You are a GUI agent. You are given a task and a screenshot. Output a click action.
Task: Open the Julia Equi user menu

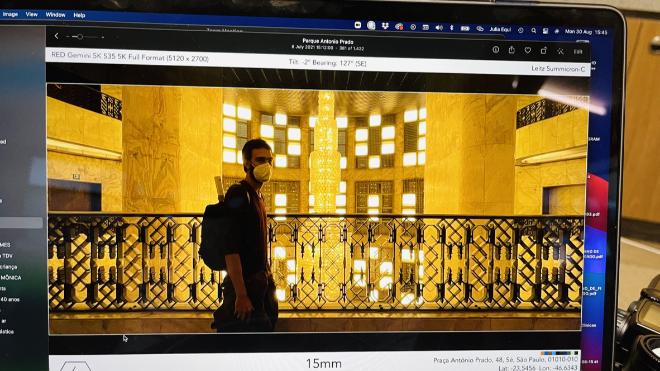[x=500, y=30]
